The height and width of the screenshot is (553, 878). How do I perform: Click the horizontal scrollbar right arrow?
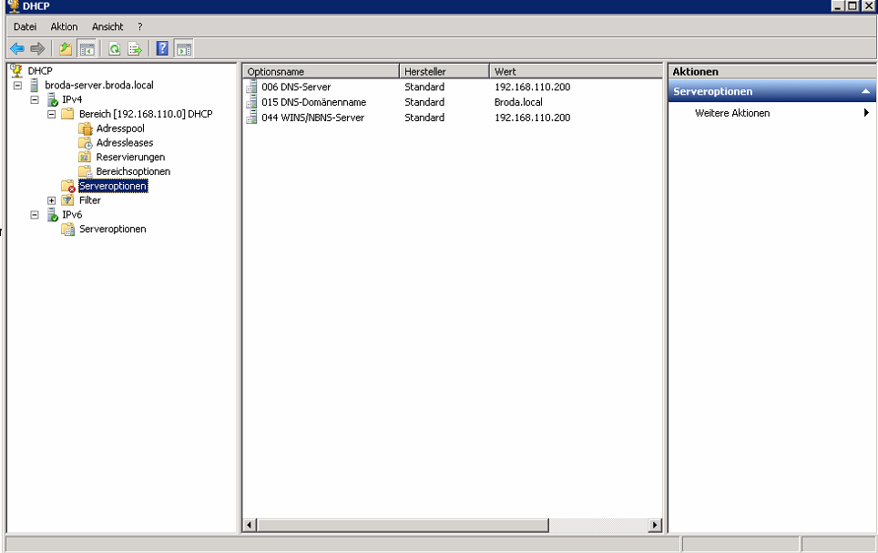pyautogui.click(x=655, y=525)
